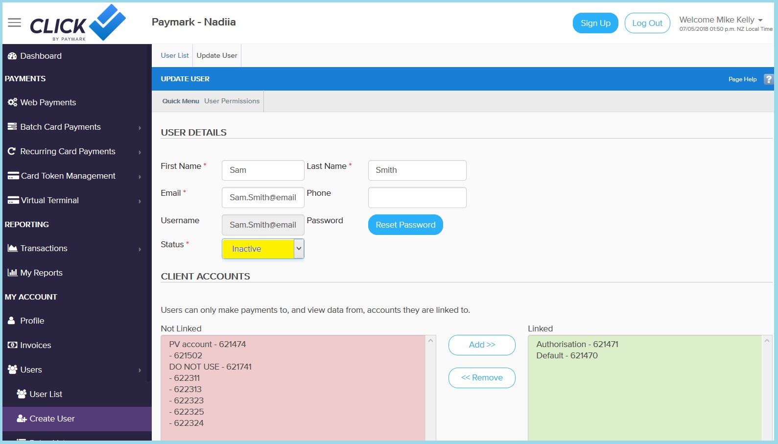Screen dimensions: 778x444
Task: Click the Not Linked list scroll-up arrow
Action: (x=431, y=341)
